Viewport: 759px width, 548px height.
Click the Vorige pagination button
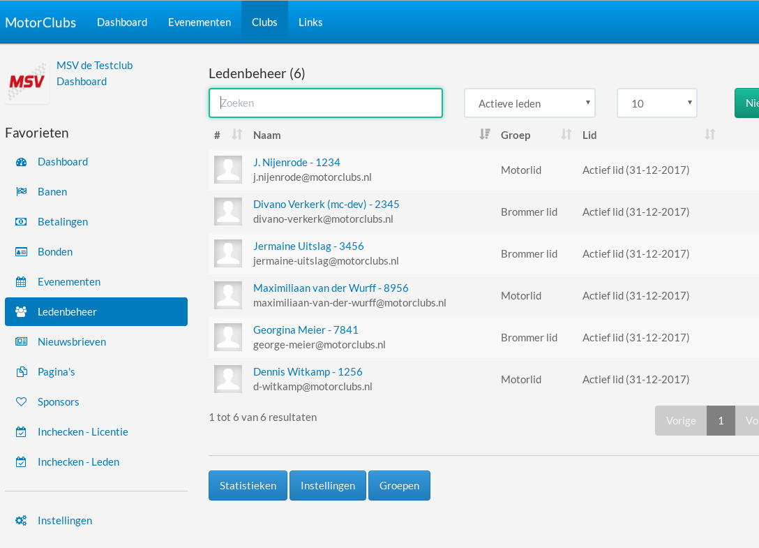point(681,420)
